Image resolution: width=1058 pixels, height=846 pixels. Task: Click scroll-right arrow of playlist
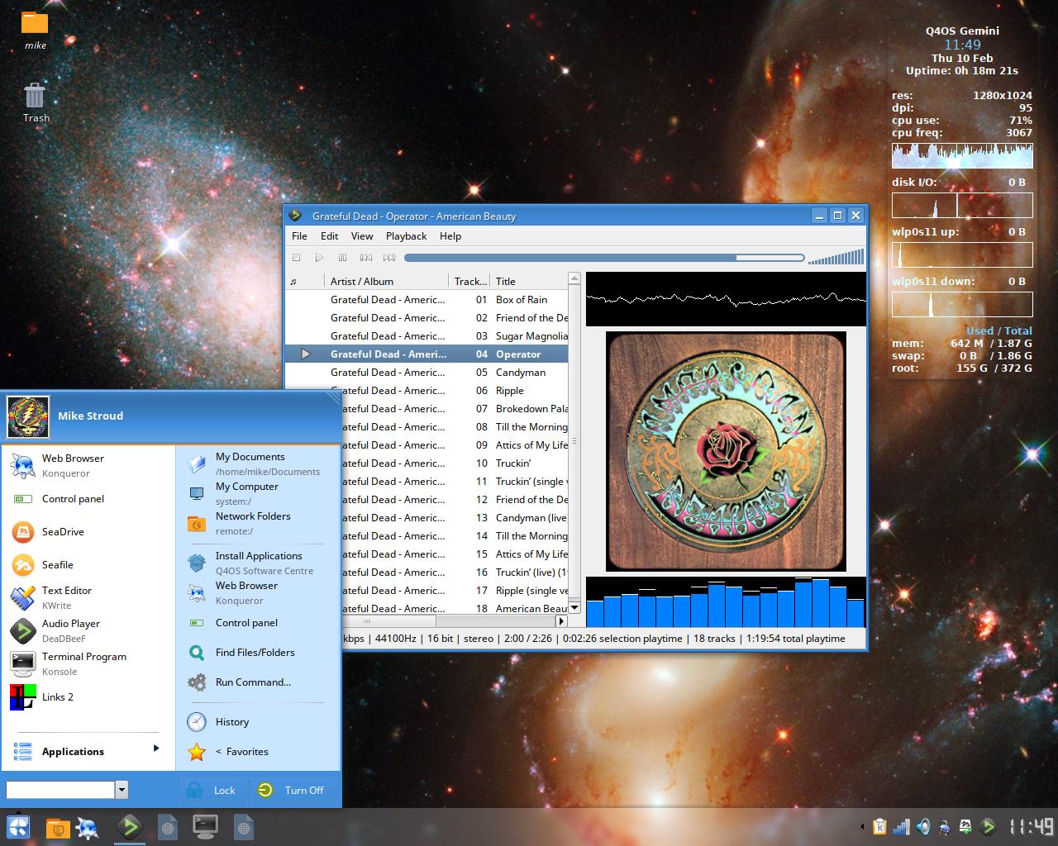[x=561, y=620]
